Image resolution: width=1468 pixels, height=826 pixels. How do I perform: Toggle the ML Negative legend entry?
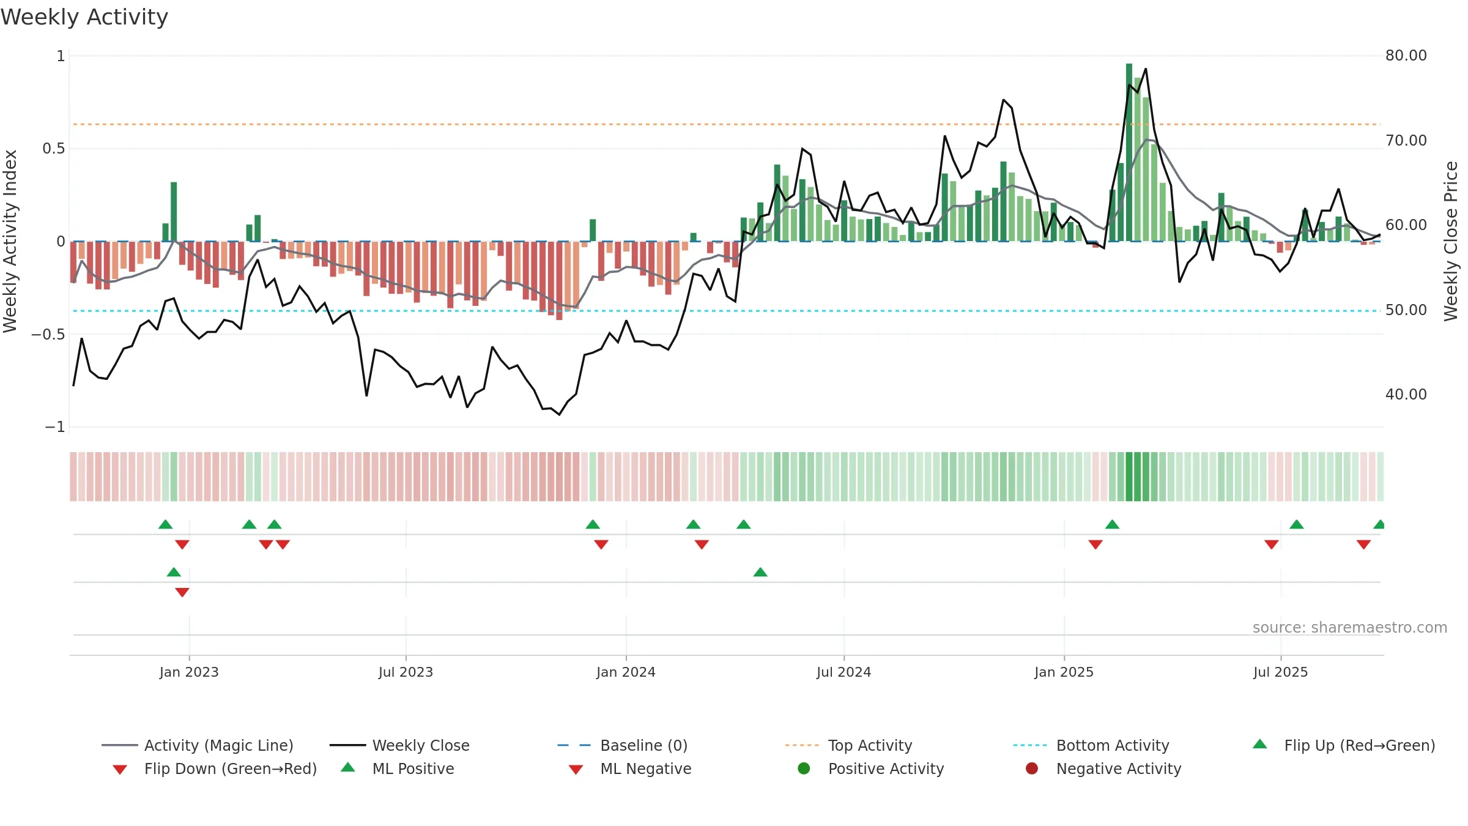(x=630, y=768)
